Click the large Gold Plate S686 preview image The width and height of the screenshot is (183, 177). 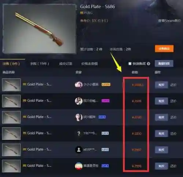(x=40, y=29)
